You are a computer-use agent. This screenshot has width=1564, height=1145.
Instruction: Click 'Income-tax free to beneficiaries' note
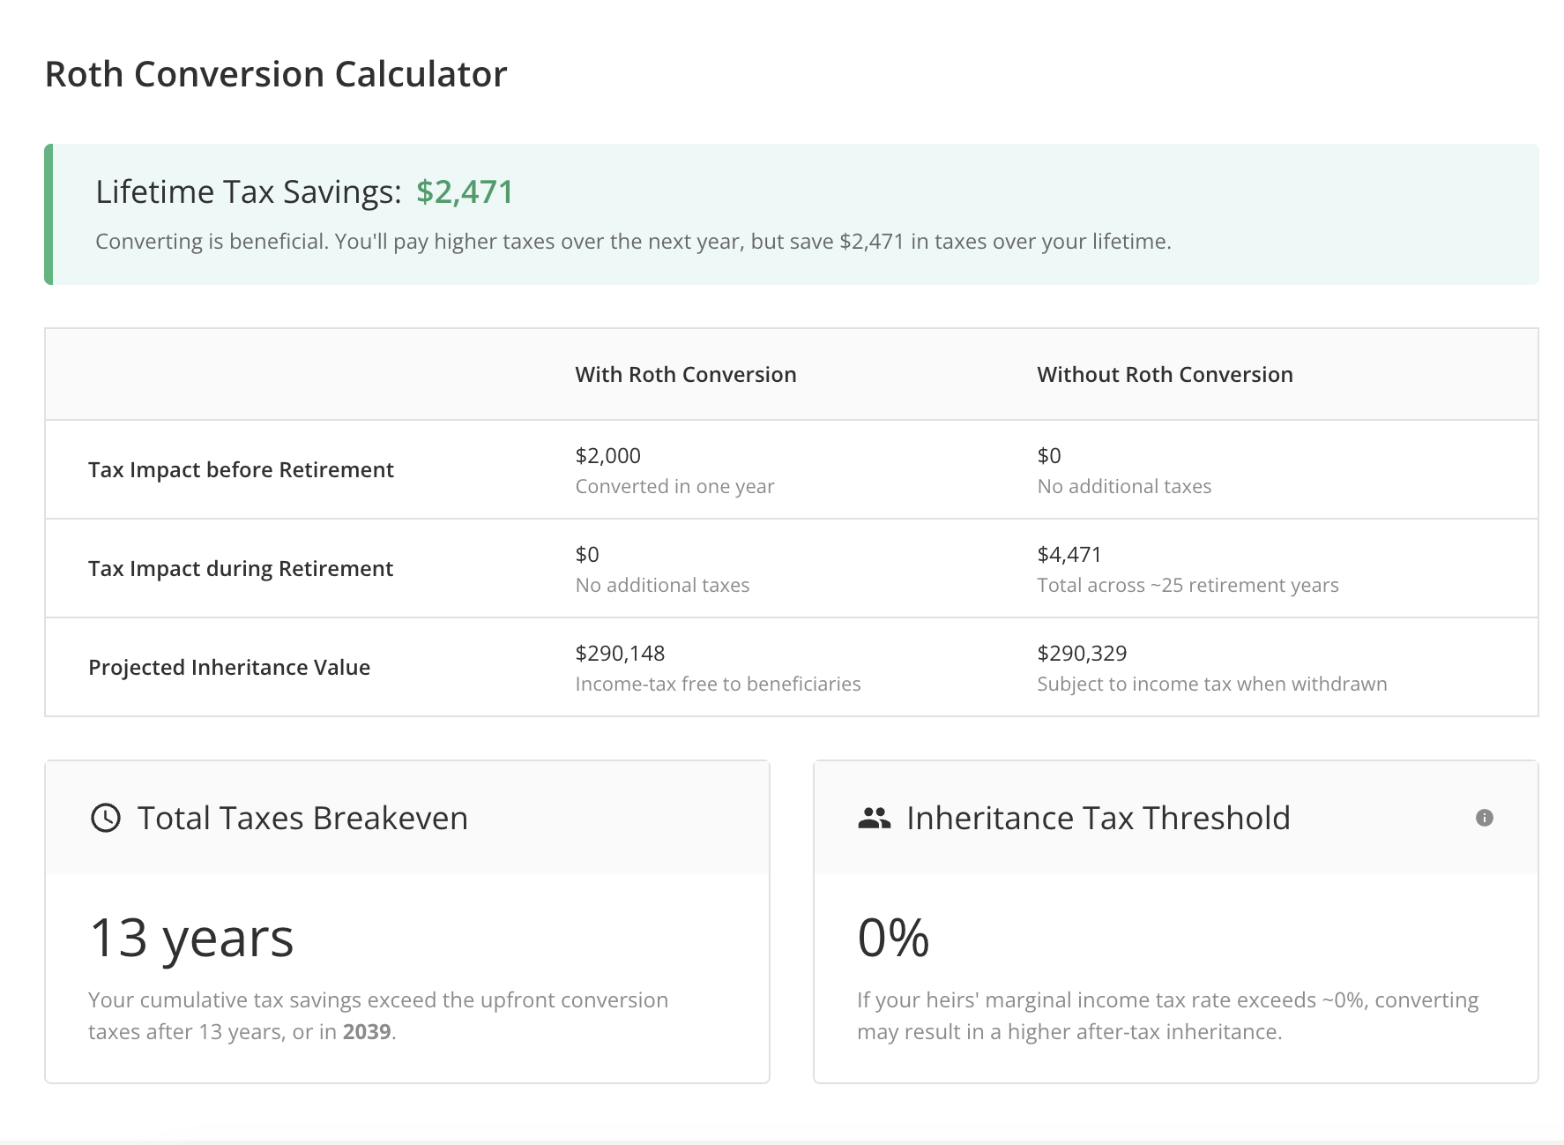718,684
